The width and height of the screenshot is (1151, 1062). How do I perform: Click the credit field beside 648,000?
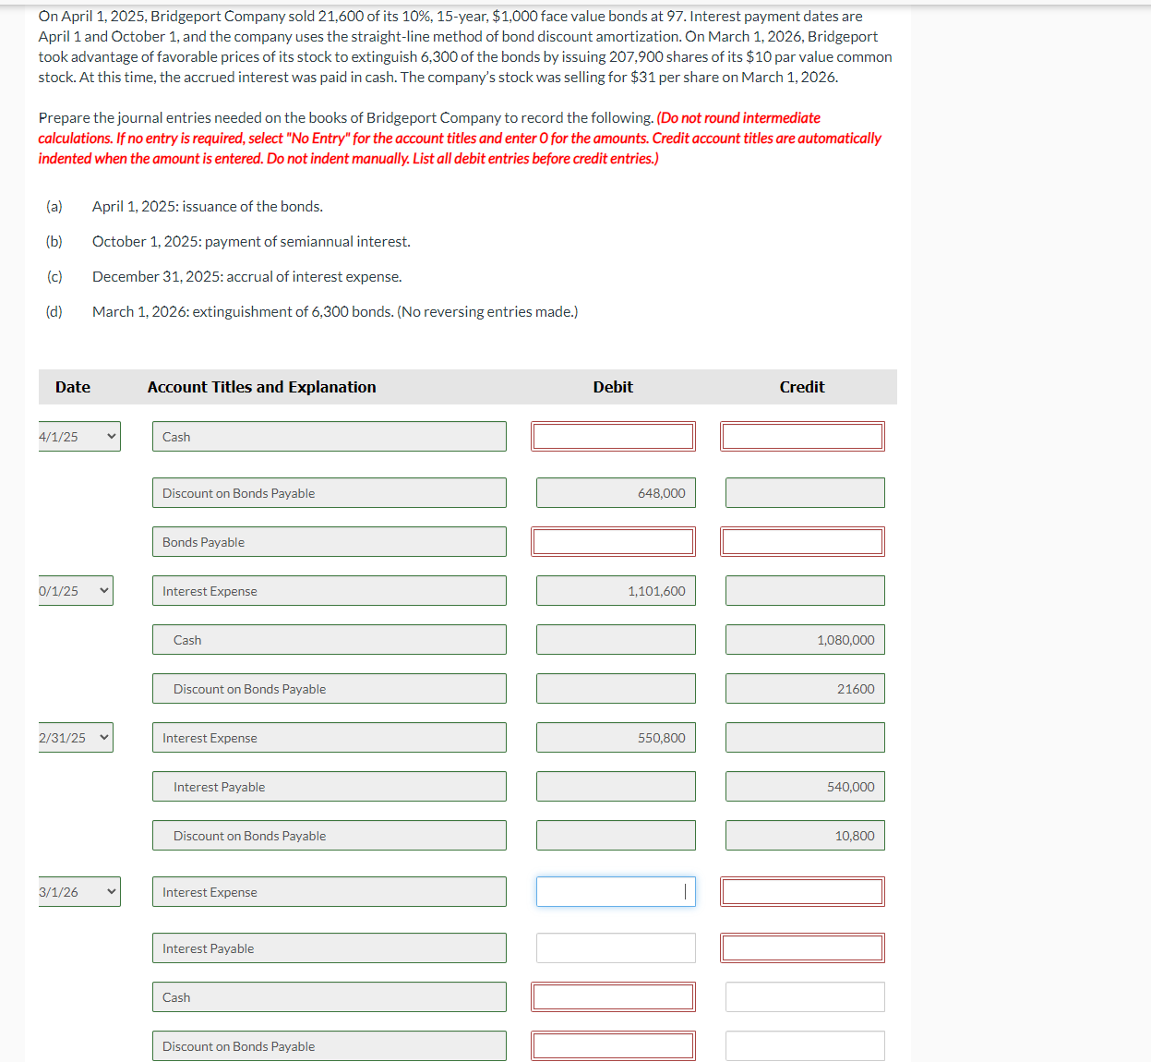click(805, 493)
